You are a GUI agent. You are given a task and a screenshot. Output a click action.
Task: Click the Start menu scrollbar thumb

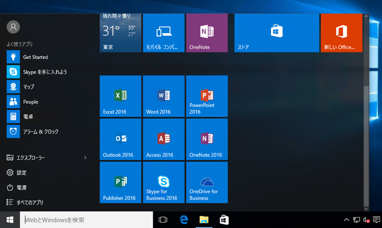pyautogui.click(x=366, y=146)
